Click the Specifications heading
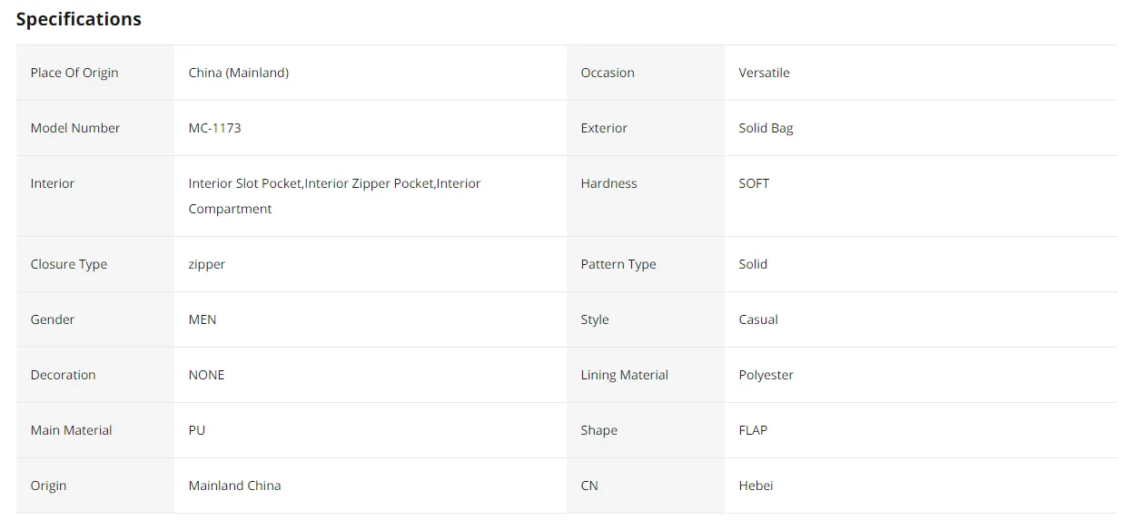The width and height of the screenshot is (1137, 530). (x=79, y=19)
